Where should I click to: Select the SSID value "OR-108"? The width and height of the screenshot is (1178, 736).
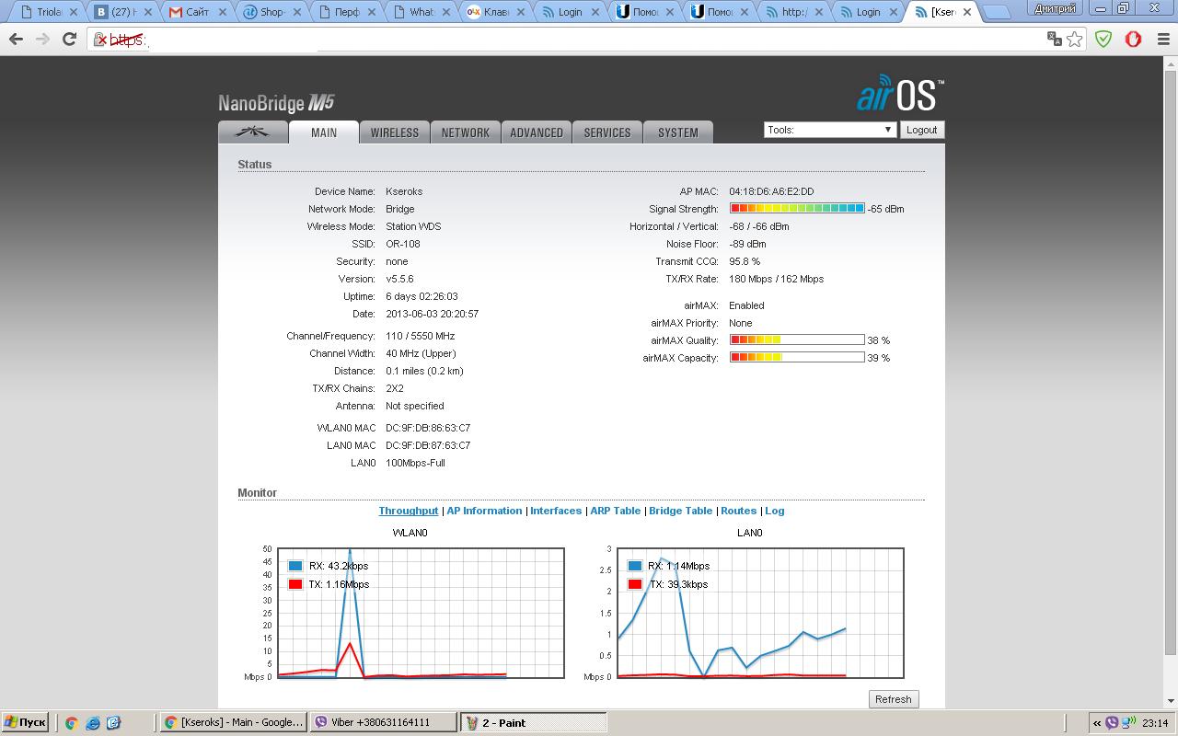402,244
